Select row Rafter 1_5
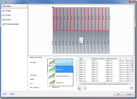This screenshot has width=137, height=99. (104, 70)
